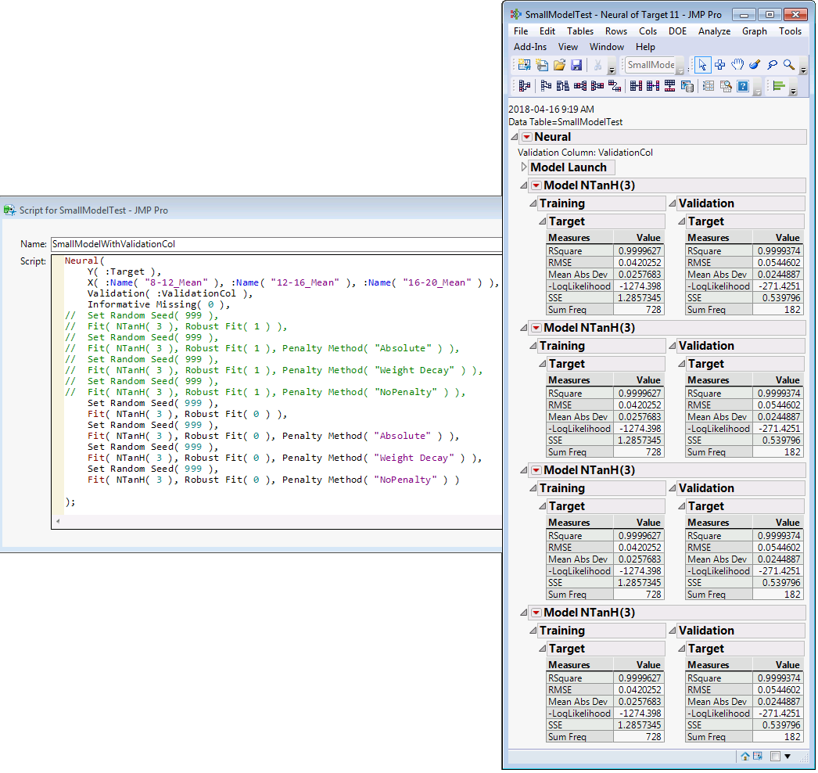This screenshot has height=773, width=818.
Task: Click the script Name input field
Action: point(274,244)
